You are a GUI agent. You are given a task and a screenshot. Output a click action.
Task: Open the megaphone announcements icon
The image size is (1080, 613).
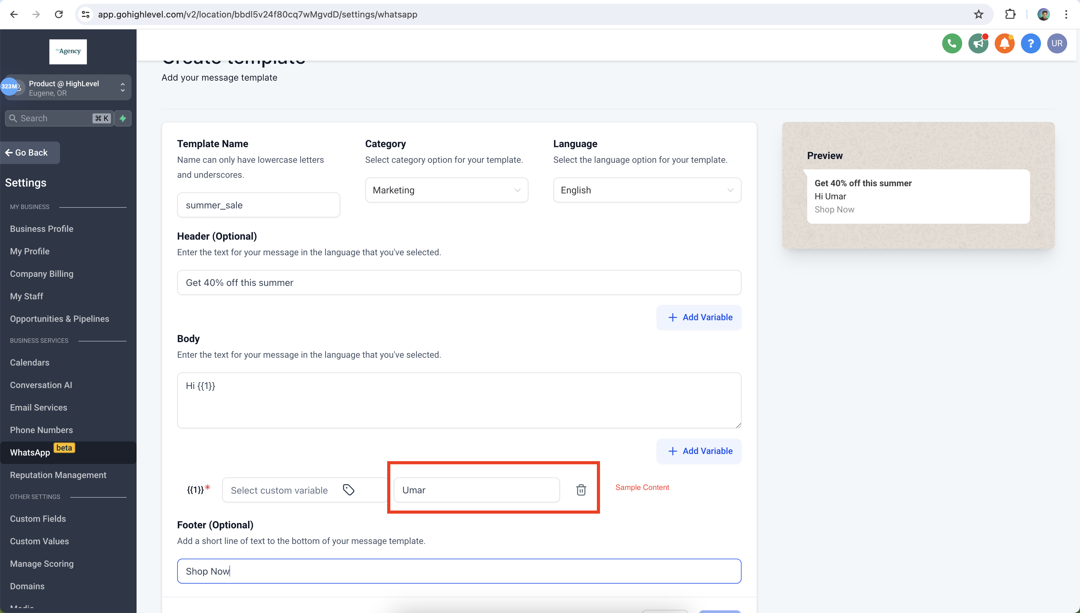coord(978,43)
